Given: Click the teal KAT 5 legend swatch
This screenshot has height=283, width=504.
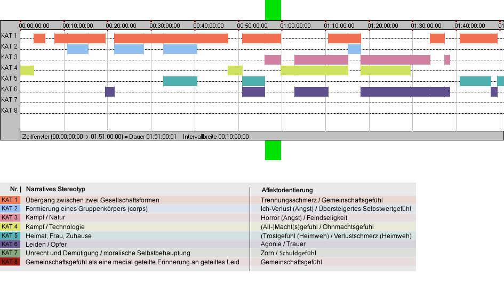Looking at the screenshot, I should [x=10, y=235].
